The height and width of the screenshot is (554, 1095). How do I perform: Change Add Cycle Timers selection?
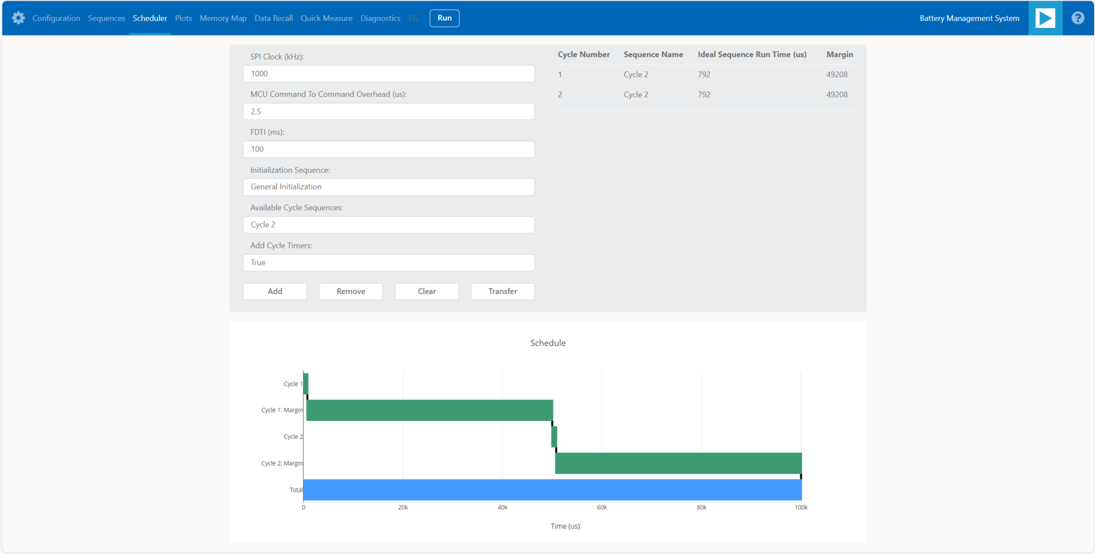click(x=388, y=263)
